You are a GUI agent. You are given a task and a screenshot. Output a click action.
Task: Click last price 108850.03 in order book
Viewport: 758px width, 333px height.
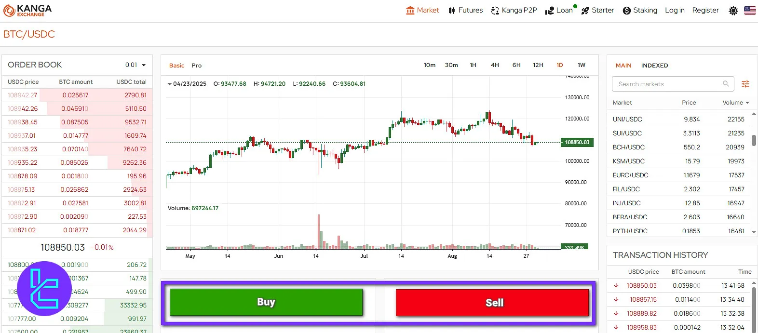coord(63,247)
